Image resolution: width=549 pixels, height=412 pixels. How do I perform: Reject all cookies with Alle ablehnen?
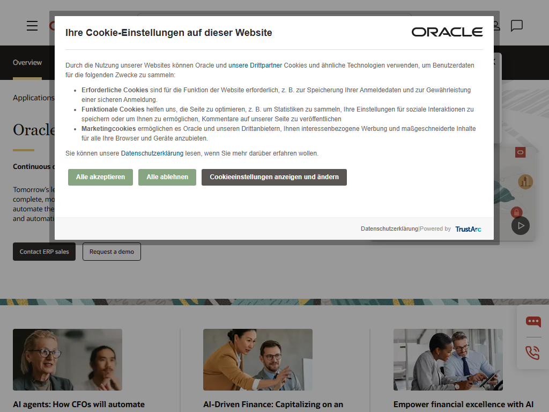click(167, 177)
